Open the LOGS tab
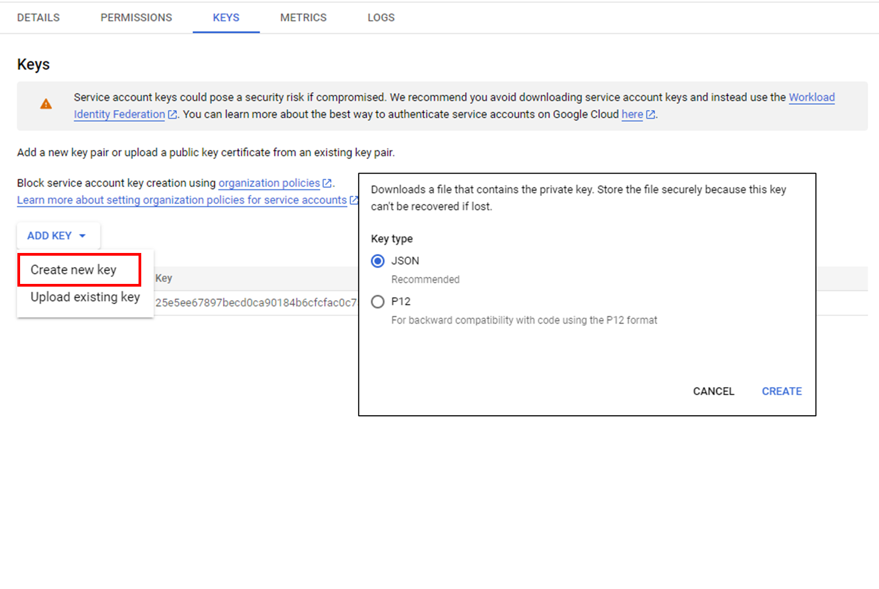The height and width of the screenshot is (589, 879). pyautogui.click(x=381, y=17)
